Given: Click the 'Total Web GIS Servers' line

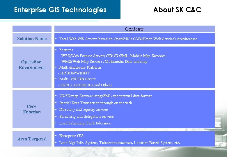Looking at the screenshot, I should pyautogui.click(x=128, y=39).
